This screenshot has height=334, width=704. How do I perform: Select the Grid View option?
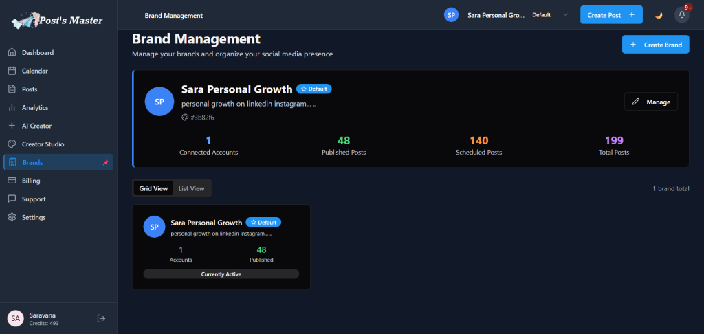[153, 188]
